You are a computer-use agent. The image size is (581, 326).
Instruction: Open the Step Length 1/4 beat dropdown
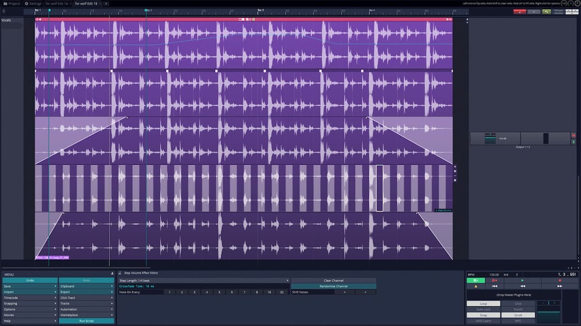click(203, 280)
